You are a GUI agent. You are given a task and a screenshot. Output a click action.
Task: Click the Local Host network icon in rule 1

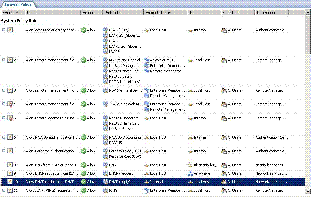147,30
